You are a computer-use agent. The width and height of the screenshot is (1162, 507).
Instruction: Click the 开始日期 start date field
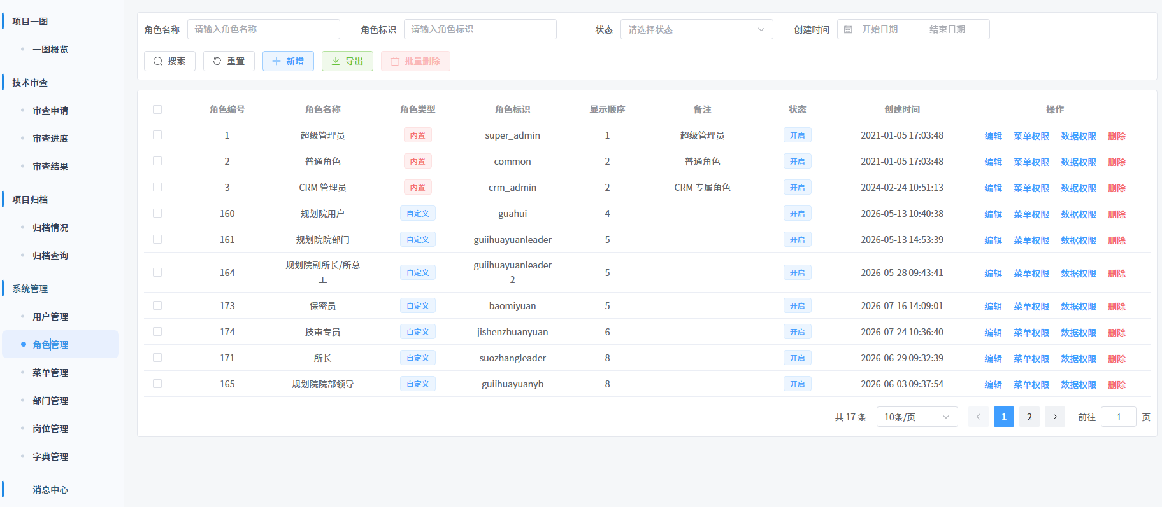coord(880,29)
